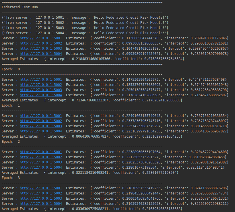Click the 127.0.0.1:5004 link under Epoch 0
This screenshot has height=212, width=235.
point(41,95)
